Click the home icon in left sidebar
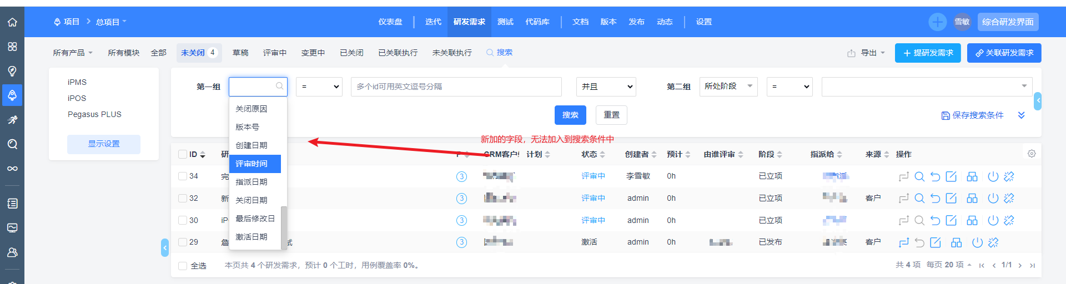Image resolution: width=1066 pixels, height=284 pixels. click(x=12, y=22)
